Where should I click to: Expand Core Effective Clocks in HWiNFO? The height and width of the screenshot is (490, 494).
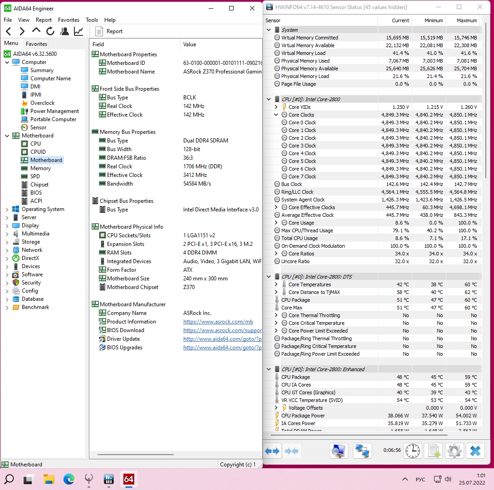(x=276, y=207)
